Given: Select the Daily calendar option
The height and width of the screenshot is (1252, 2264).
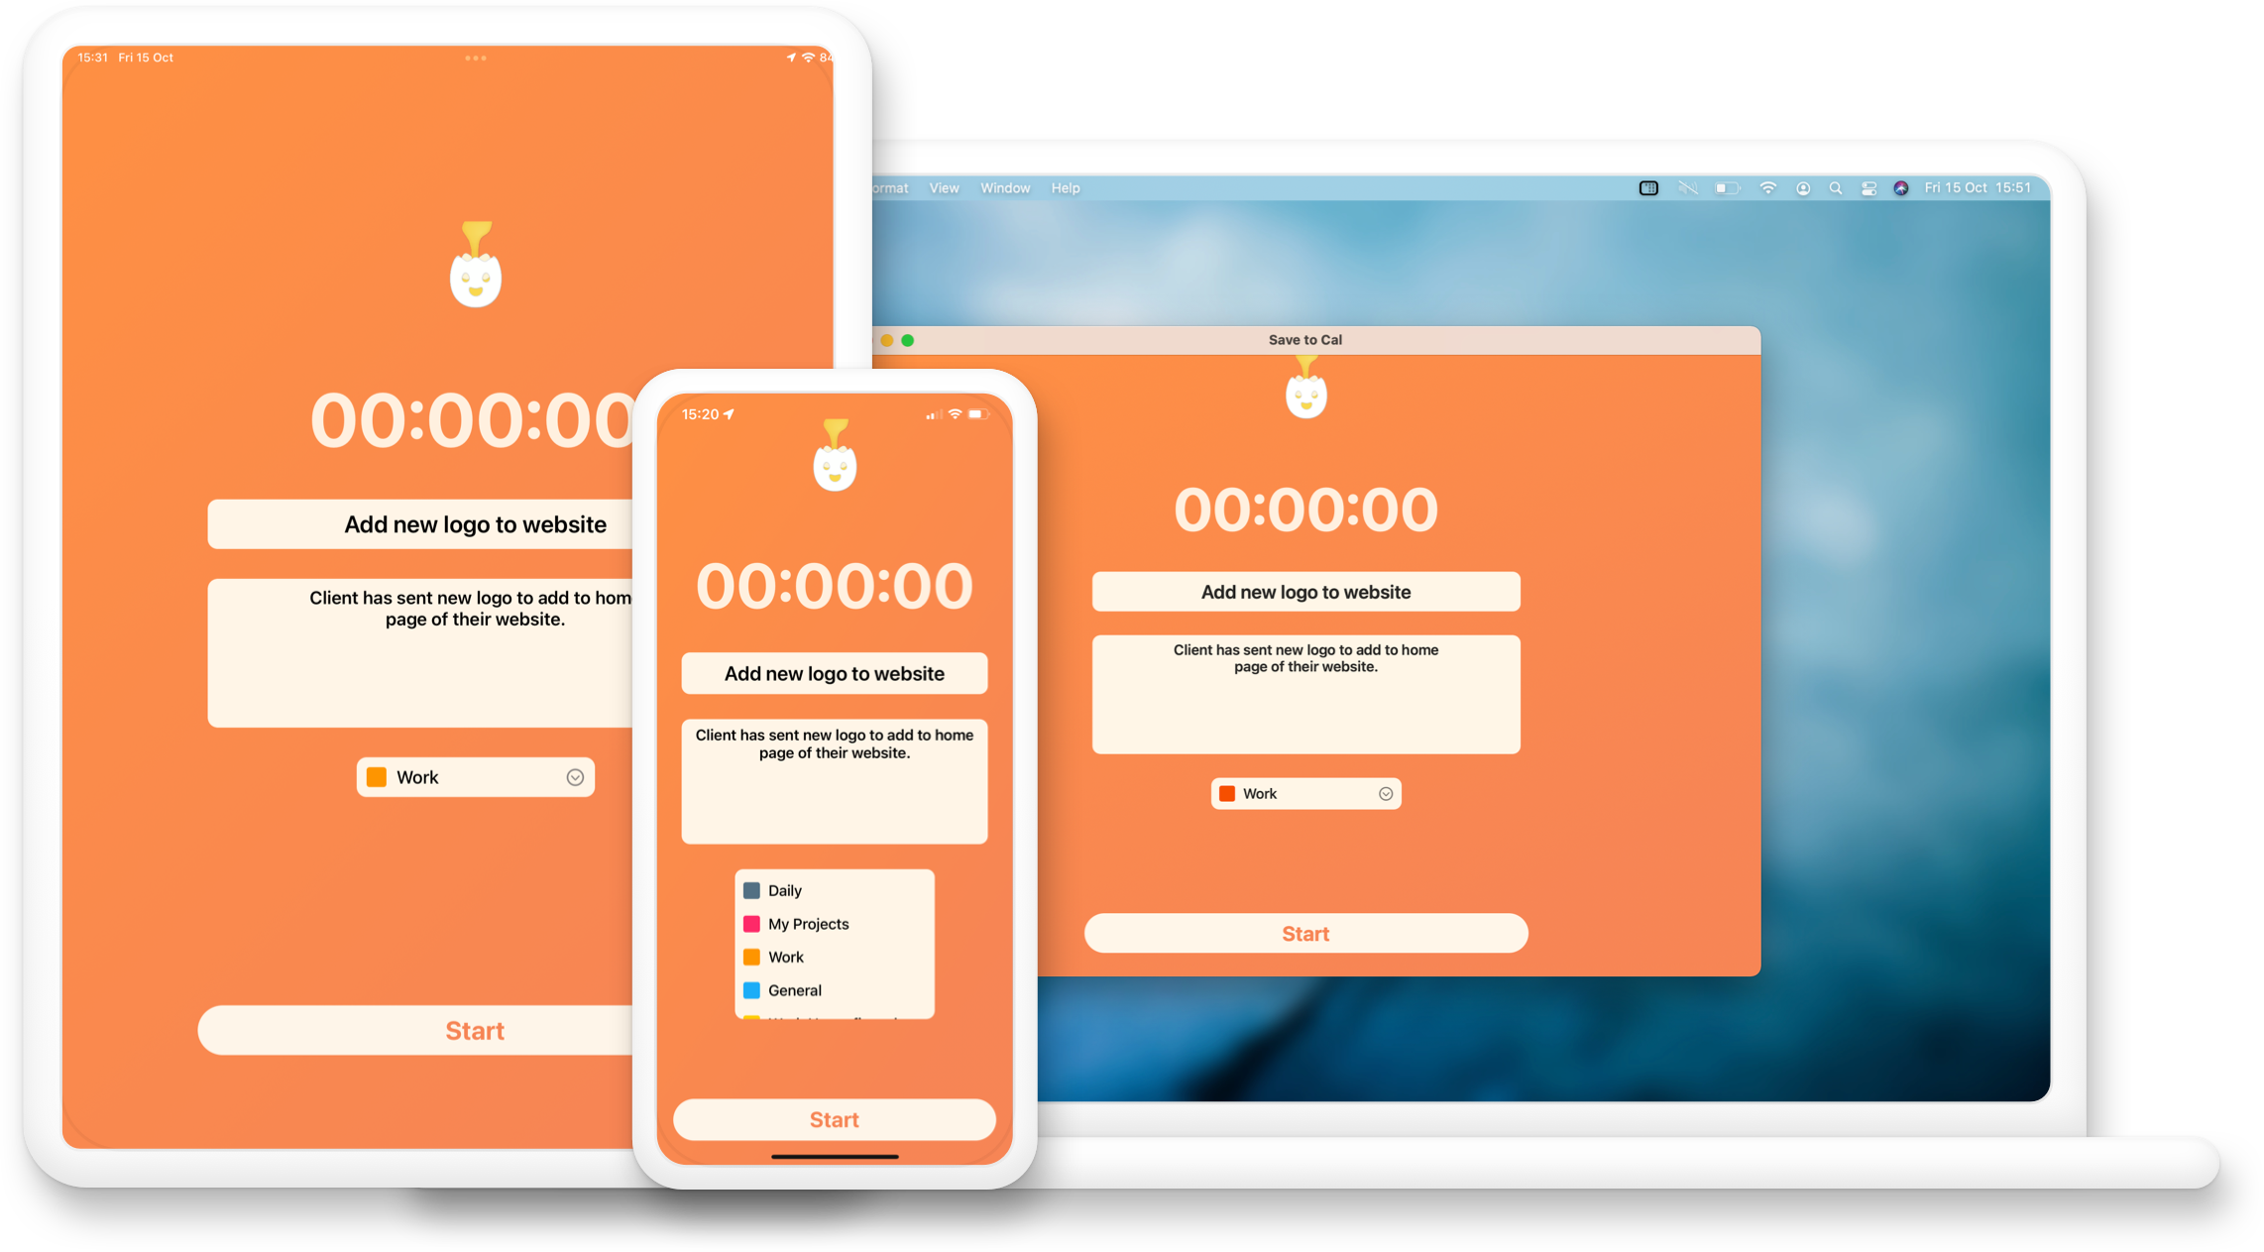Looking at the screenshot, I should pos(786,891).
